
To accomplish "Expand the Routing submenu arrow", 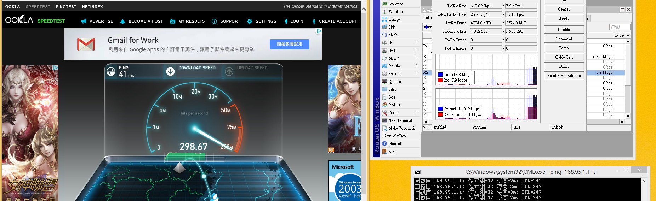I will click(x=416, y=66).
